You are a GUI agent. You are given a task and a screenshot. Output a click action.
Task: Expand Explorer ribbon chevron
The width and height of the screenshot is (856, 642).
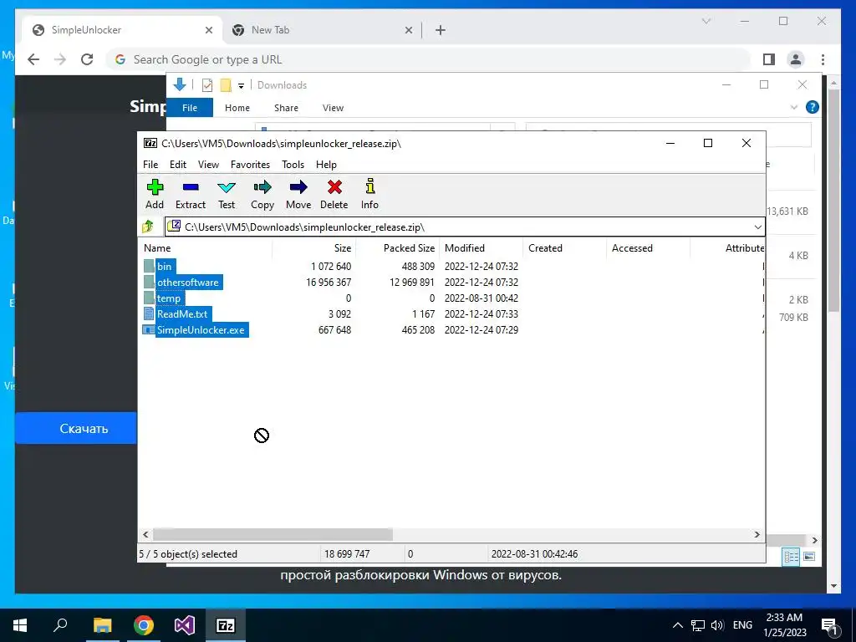point(794,107)
